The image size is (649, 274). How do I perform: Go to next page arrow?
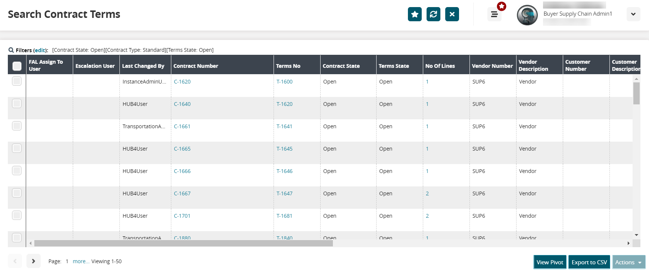pos(33,261)
